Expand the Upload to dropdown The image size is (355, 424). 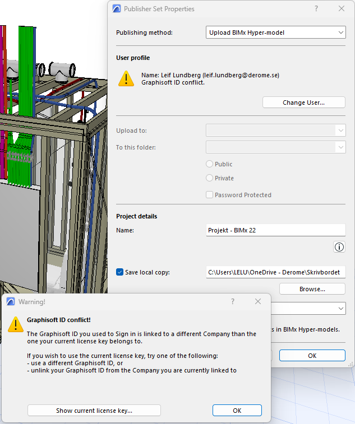275,131
